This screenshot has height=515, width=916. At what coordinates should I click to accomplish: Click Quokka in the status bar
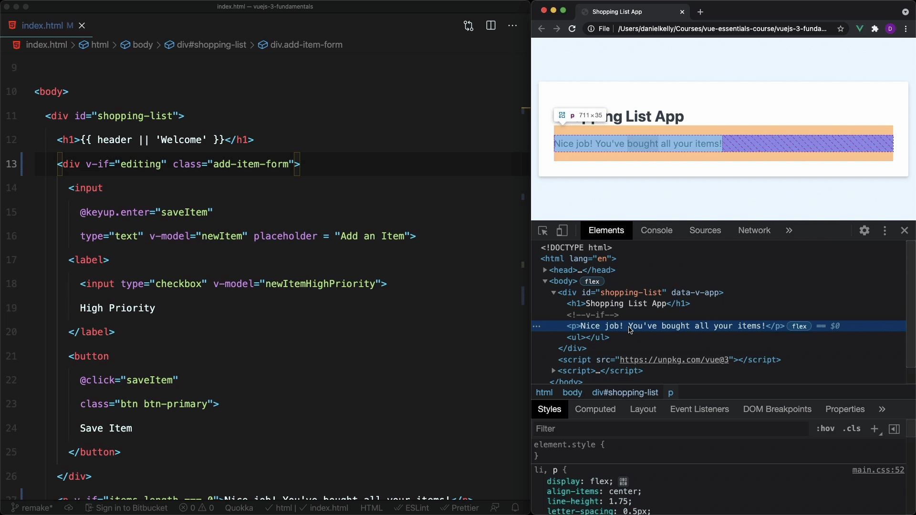(x=239, y=508)
